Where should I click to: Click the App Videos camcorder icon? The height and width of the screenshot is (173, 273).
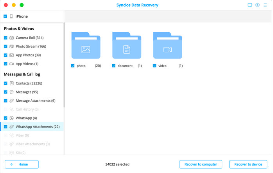[11, 64]
